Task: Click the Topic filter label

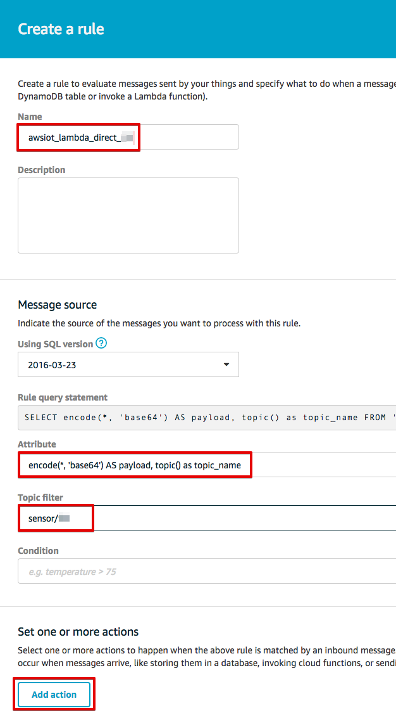Action: 40,498
